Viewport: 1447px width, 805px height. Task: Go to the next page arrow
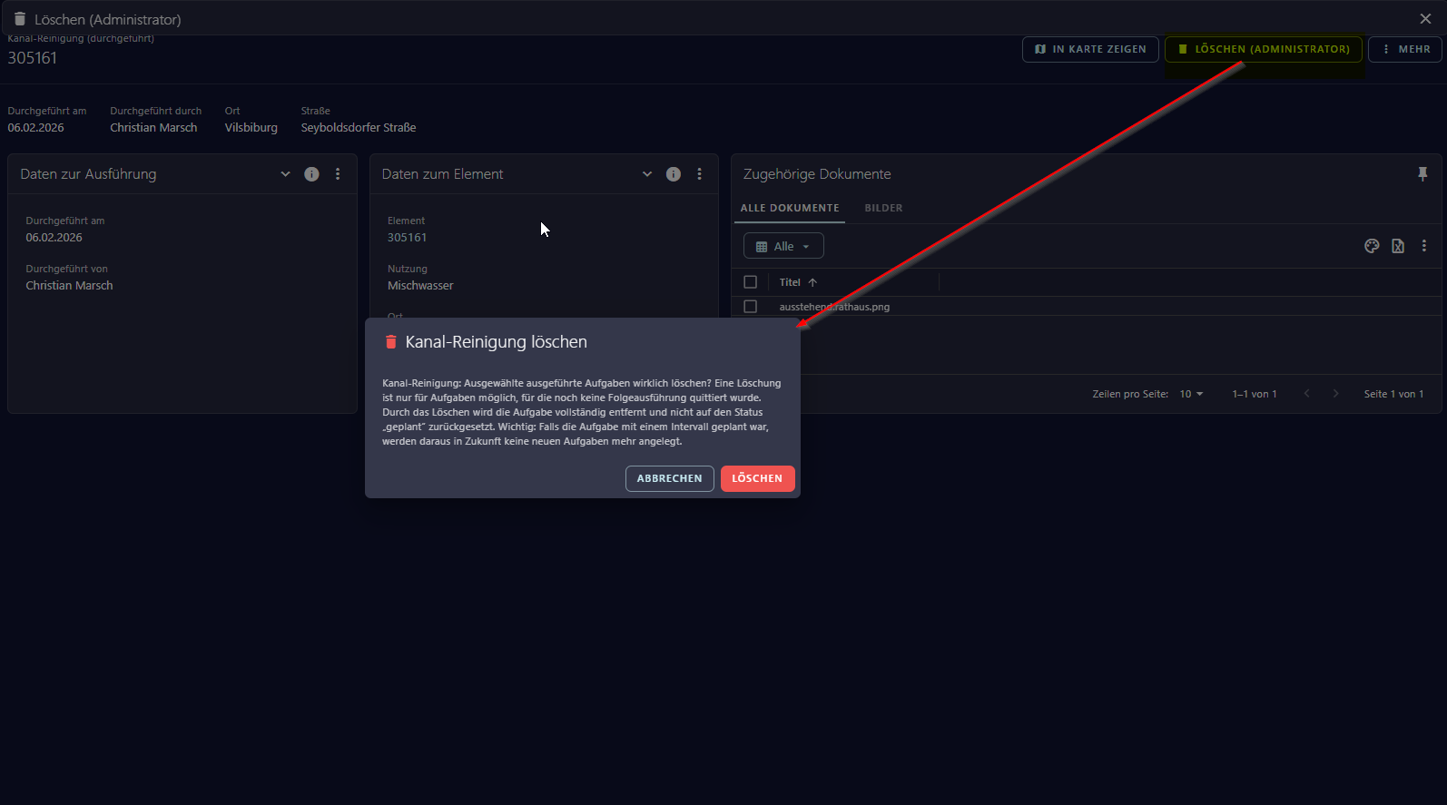1335,394
